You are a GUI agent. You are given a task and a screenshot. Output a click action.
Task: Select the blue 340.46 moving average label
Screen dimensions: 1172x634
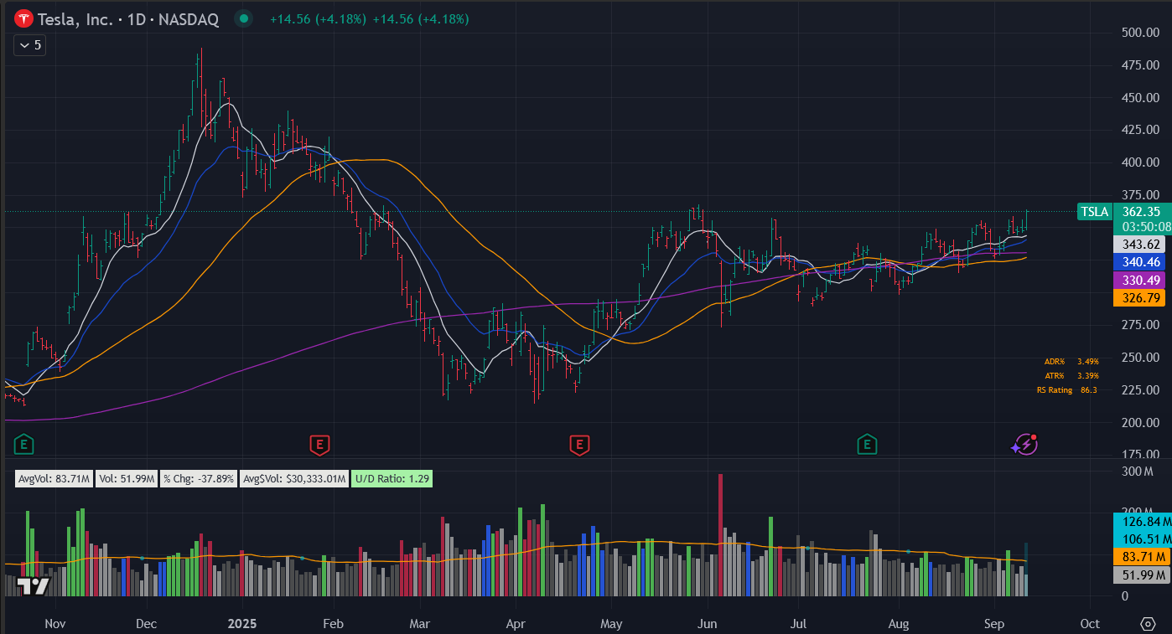[x=1139, y=262]
